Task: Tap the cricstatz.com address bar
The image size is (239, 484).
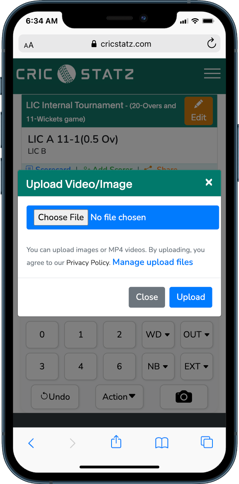Action: (x=119, y=44)
